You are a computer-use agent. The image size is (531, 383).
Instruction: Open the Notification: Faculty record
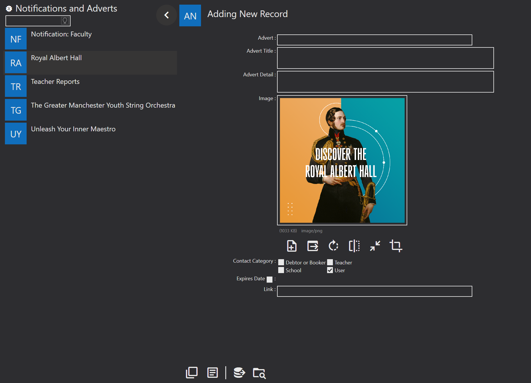click(90, 39)
